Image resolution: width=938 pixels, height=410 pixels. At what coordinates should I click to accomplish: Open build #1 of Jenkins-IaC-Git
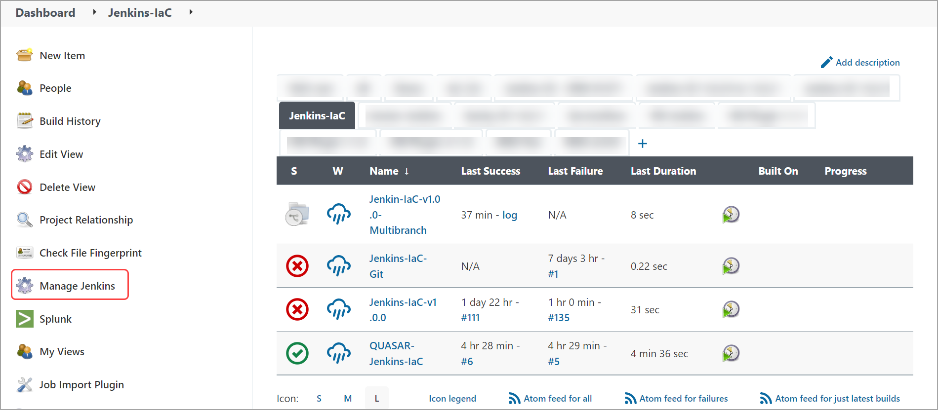(553, 274)
